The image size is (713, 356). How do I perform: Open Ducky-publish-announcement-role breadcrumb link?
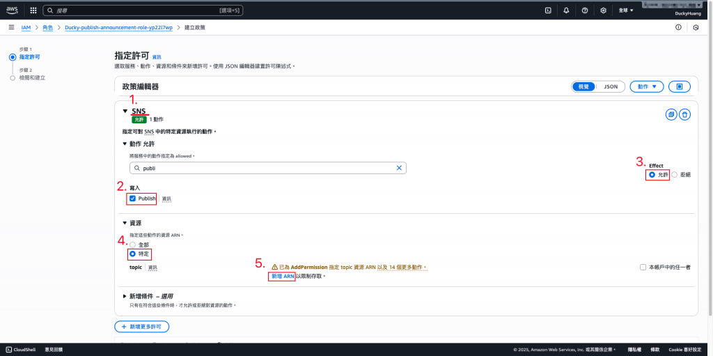pyautogui.click(x=118, y=28)
